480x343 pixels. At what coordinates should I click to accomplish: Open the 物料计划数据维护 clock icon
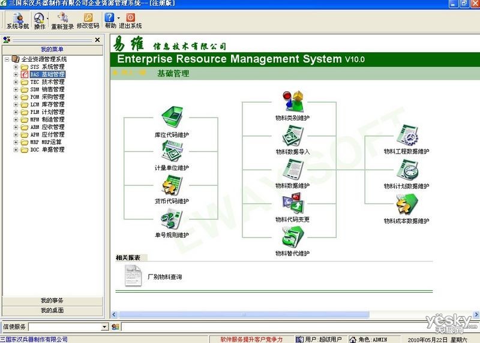(407, 170)
